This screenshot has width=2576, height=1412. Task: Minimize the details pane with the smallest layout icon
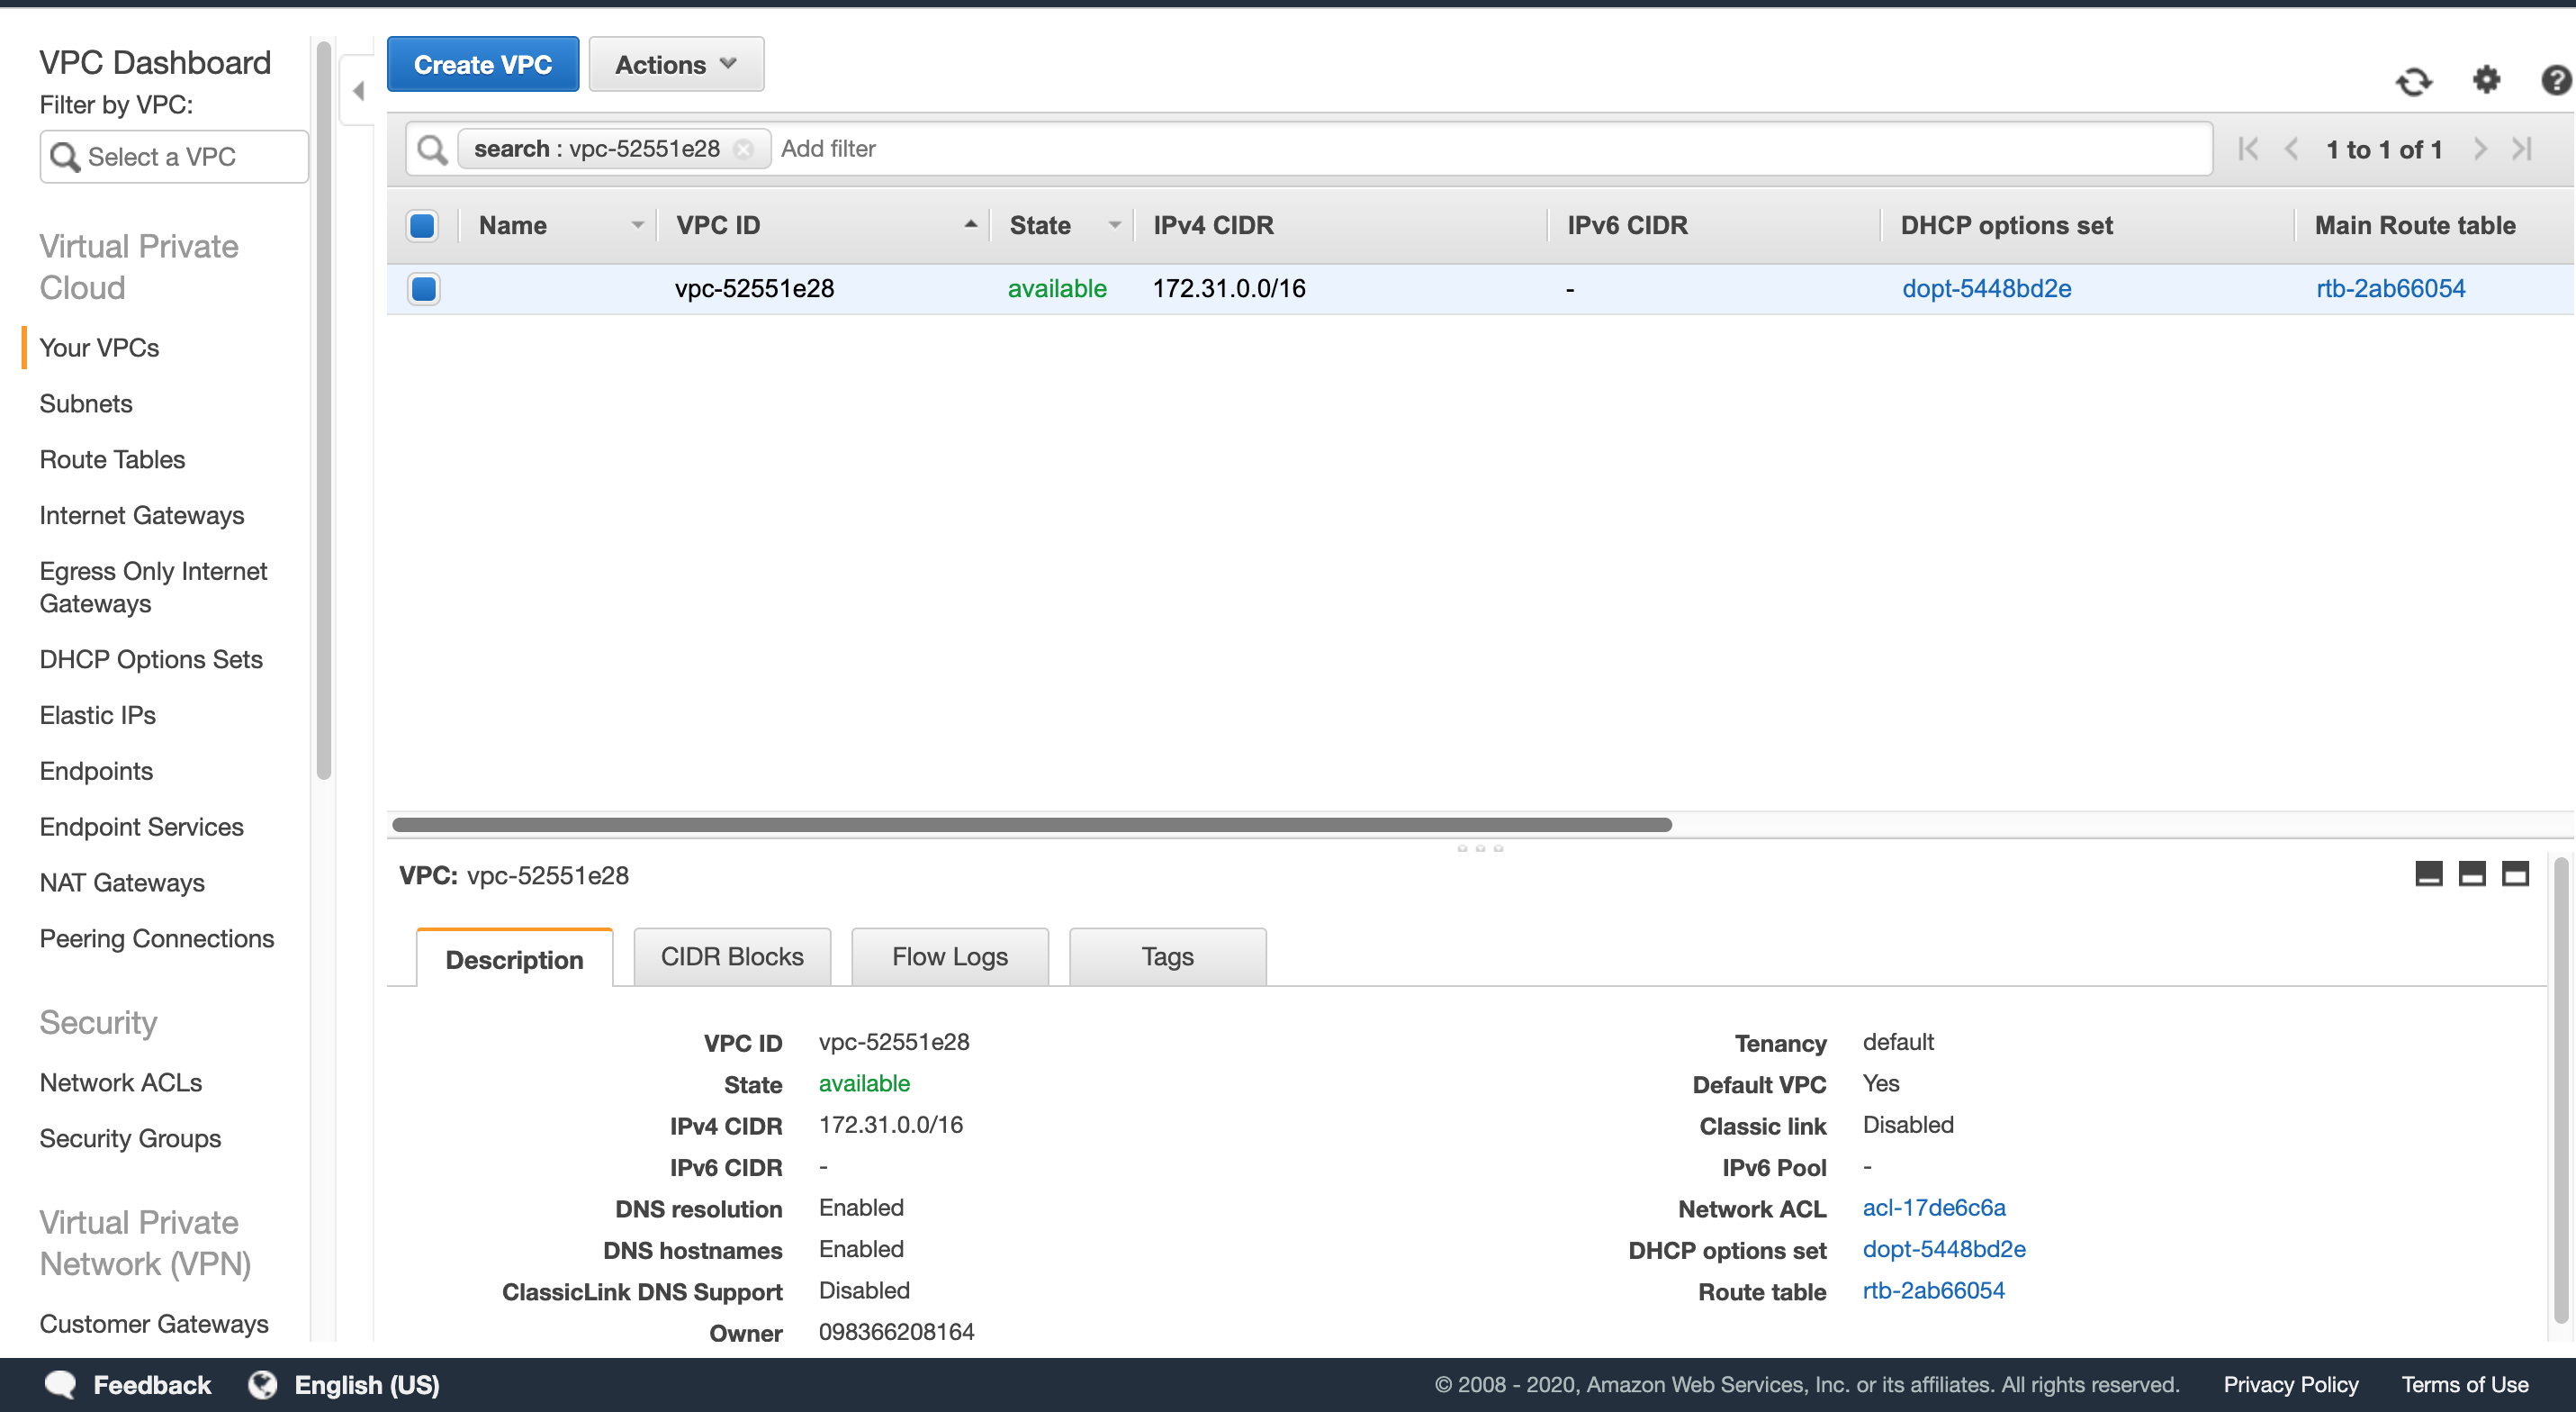pyautogui.click(x=2428, y=873)
